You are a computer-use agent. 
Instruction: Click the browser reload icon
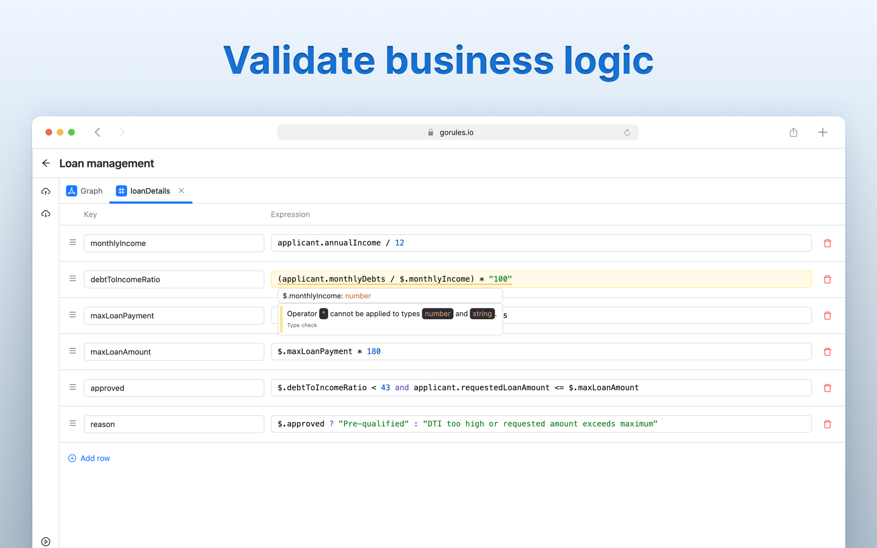(x=627, y=132)
